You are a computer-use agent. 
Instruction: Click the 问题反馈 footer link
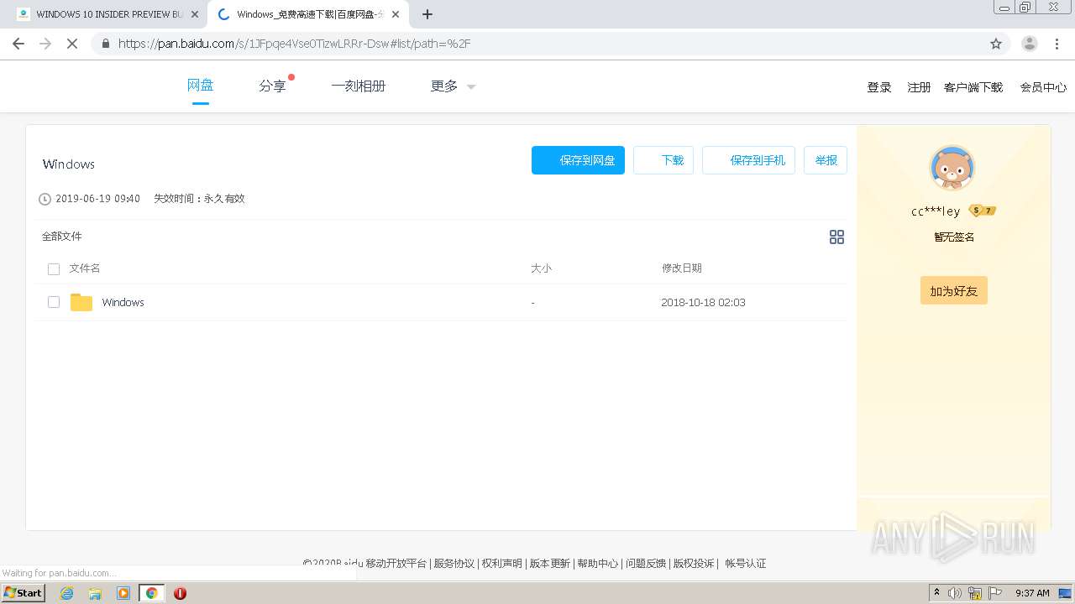pos(646,564)
